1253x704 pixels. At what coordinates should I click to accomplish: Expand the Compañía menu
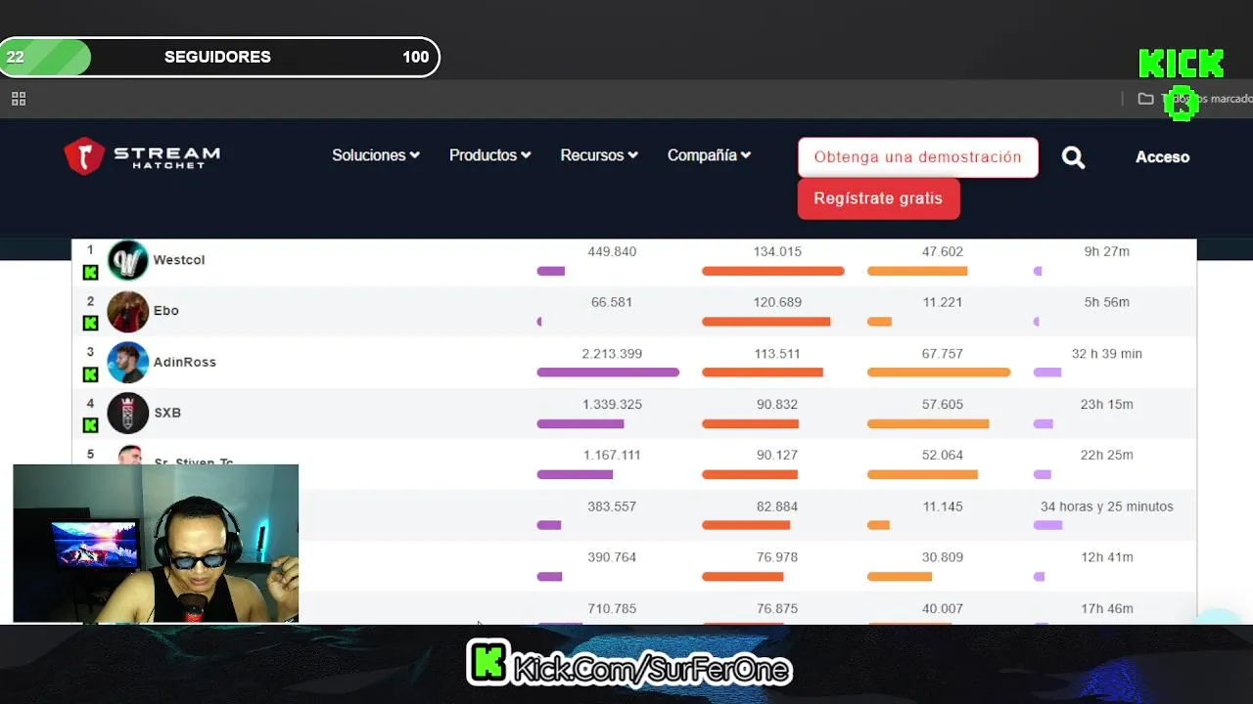point(710,155)
